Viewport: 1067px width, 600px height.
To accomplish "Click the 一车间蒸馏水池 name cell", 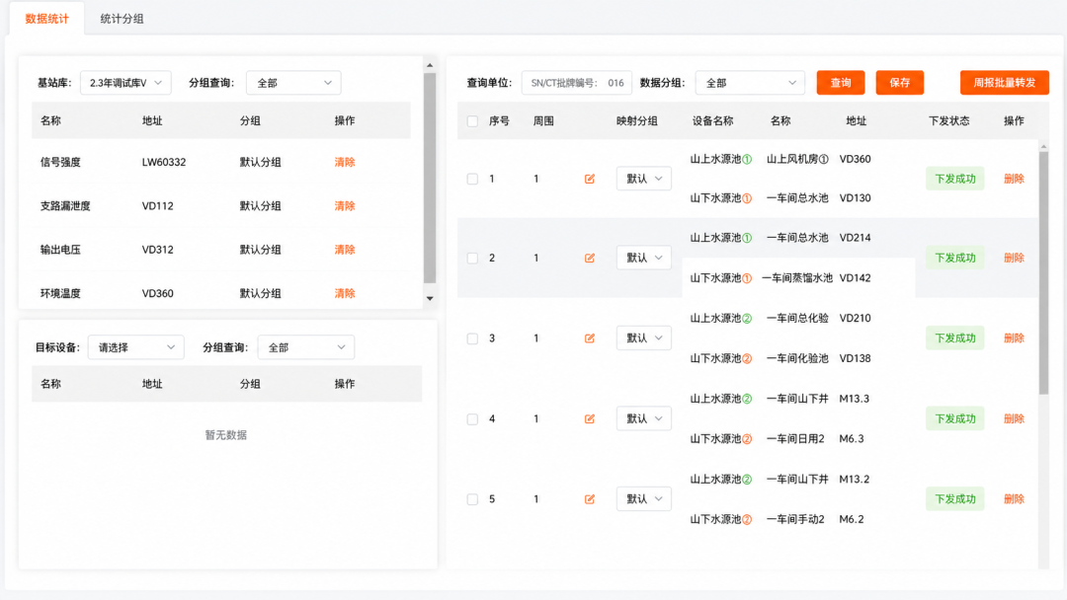I will click(x=797, y=278).
